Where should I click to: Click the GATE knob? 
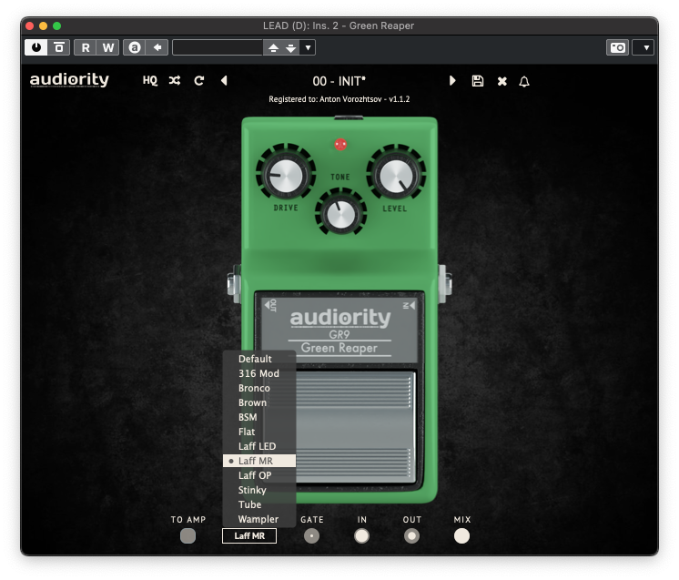point(311,536)
